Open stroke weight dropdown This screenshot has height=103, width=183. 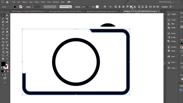click(x=41, y=7)
